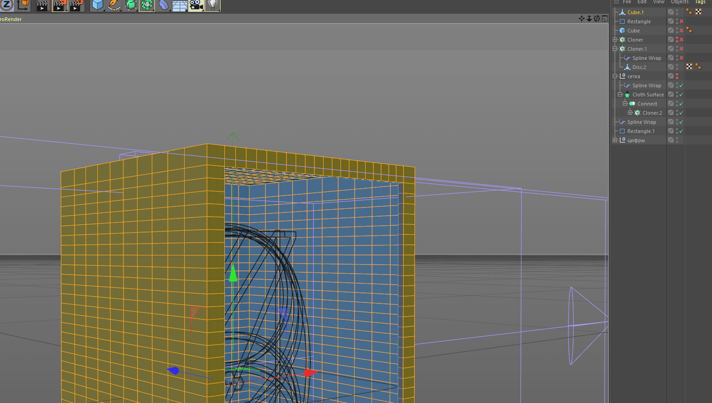Click the viewport zoom-camera icon
The width and height of the screenshot is (712, 403).
point(589,19)
